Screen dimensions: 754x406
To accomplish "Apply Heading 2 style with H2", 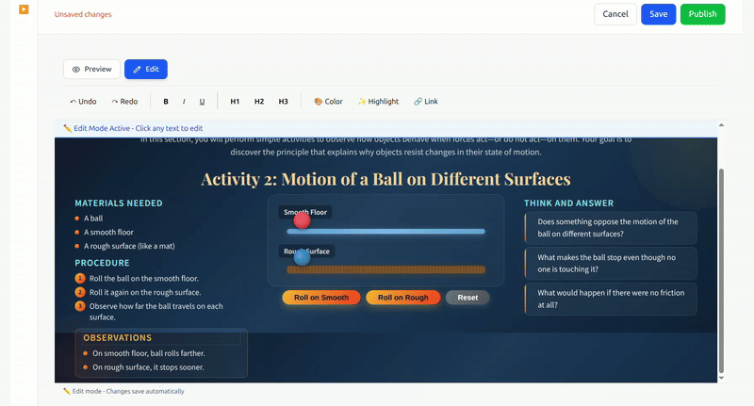I will pos(259,102).
